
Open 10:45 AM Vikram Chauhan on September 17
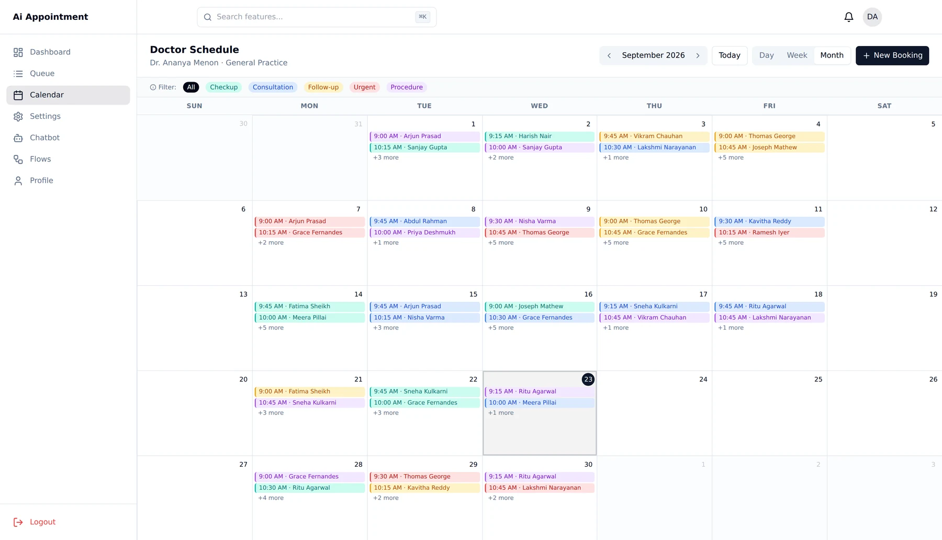pos(654,318)
